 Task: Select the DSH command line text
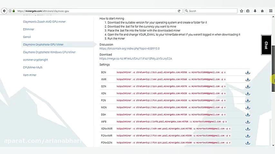171,115
